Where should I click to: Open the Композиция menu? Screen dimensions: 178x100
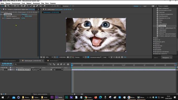[x=16, y=3]
